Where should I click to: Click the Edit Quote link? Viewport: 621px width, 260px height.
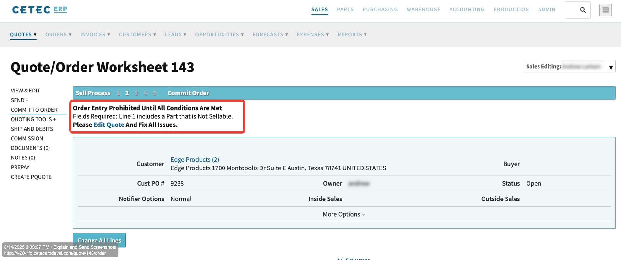point(109,125)
